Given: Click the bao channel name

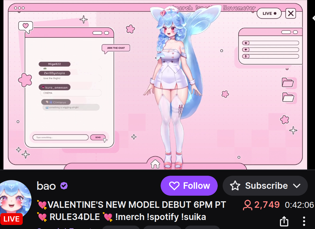Looking at the screenshot, I should tap(46, 186).
